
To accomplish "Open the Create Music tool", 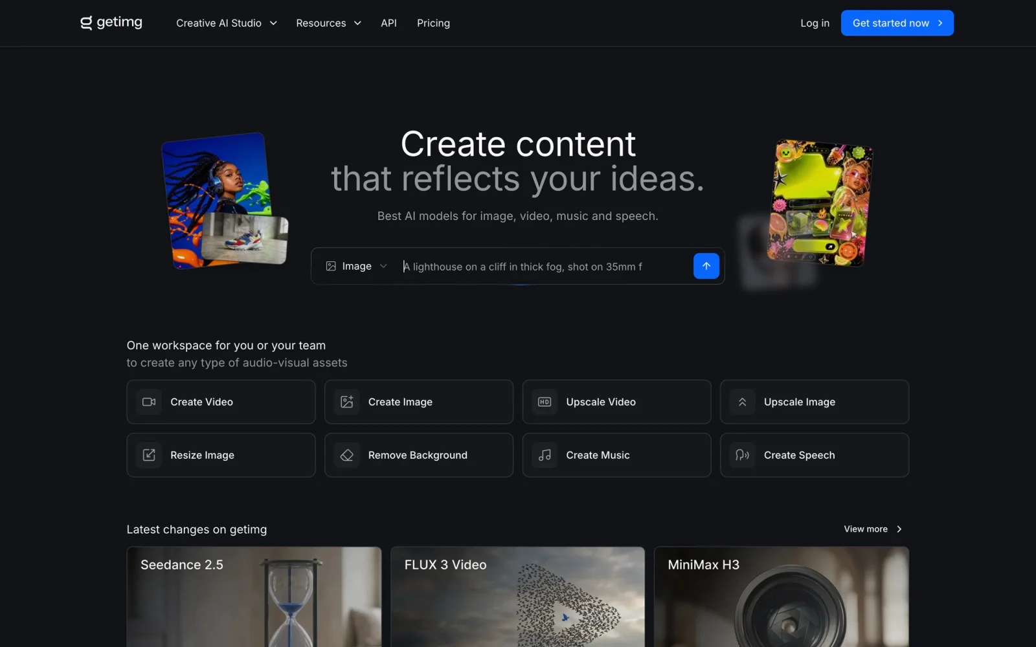I will coord(616,455).
